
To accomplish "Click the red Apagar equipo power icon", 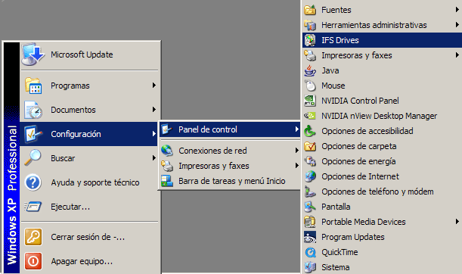I will click(33, 261).
